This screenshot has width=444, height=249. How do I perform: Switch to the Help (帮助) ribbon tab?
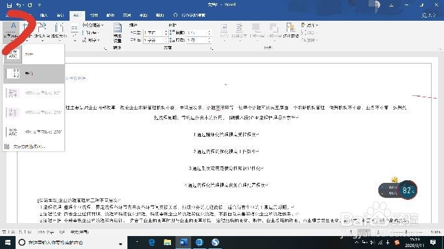click(x=160, y=16)
